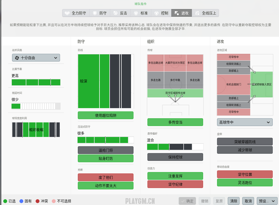Select bottom 肋部插上 attack zone
The width and height of the screenshot is (279, 205).
(x=234, y=98)
